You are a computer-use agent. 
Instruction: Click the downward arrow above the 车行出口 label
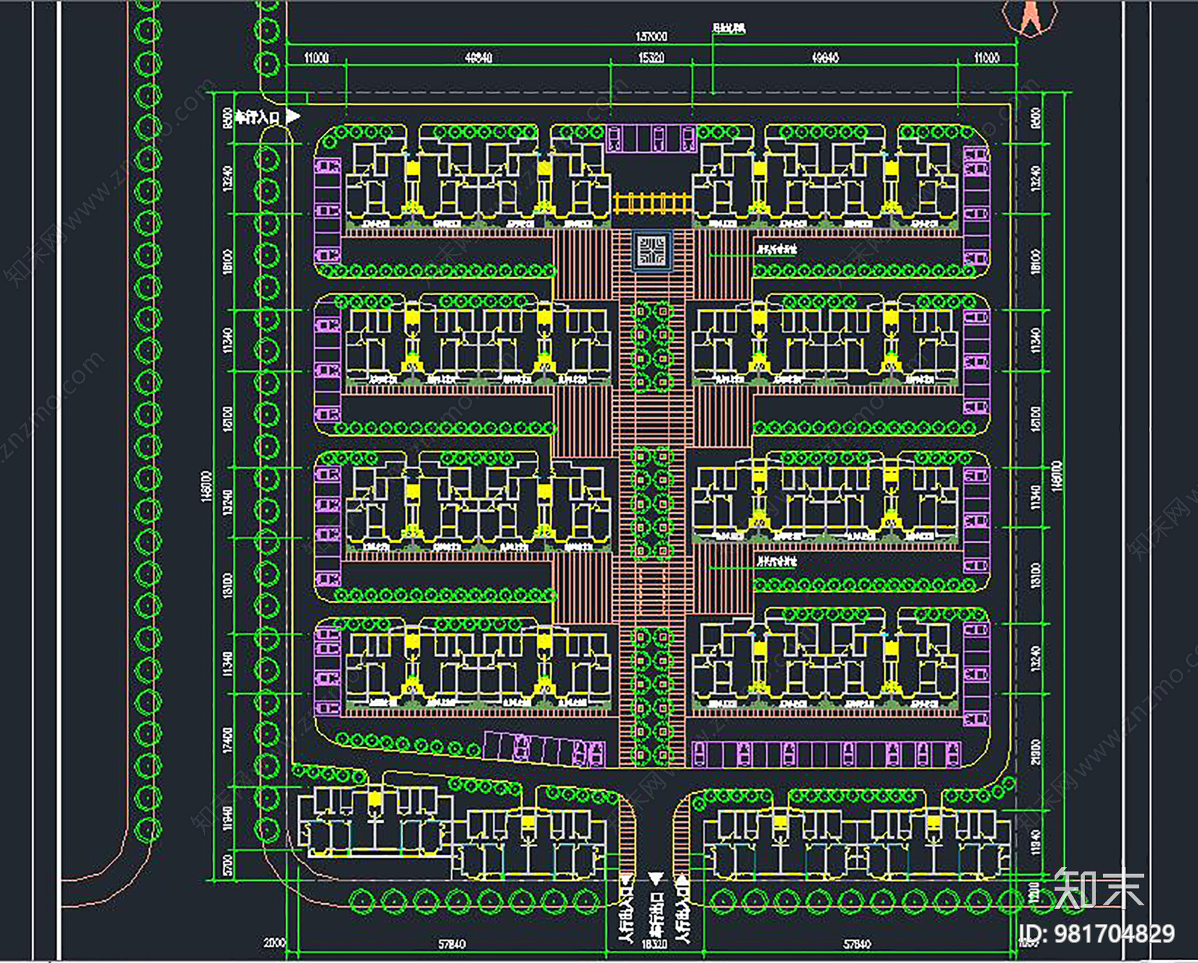click(656, 878)
